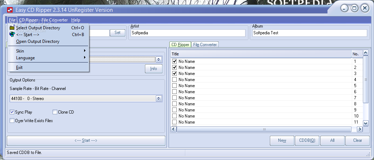The image size is (374, 160).
Task: Click the folder icon beside Select Output Directory
Action: pos(12,27)
